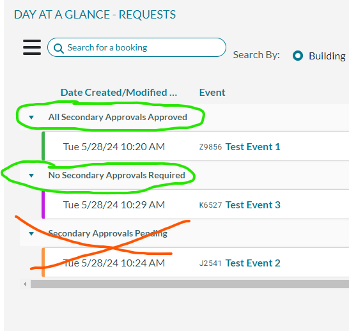Collapse No Secondary Approvals Required group
Screen dimensions: 349x331
(x=31, y=176)
